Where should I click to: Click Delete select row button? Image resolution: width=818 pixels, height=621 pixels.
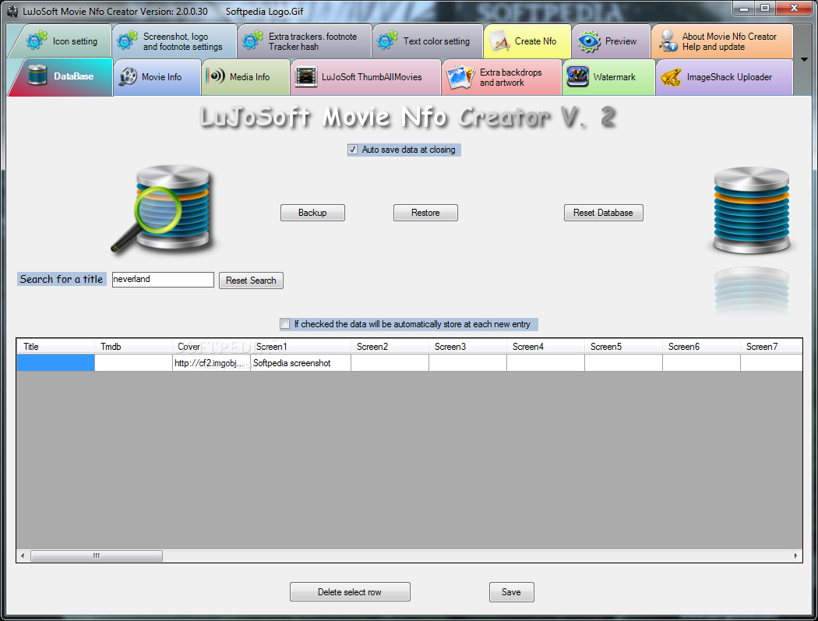pyautogui.click(x=350, y=591)
